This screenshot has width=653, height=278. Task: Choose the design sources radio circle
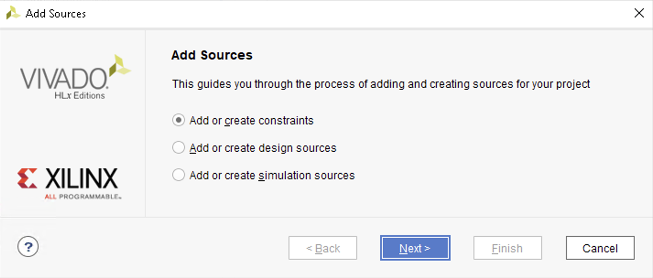(178, 148)
